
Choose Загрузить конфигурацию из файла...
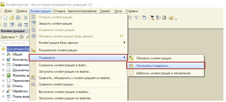pos(79,72)
